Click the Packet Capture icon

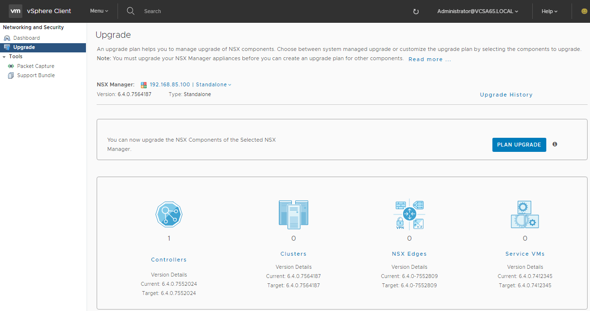click(x=11, y=66)
